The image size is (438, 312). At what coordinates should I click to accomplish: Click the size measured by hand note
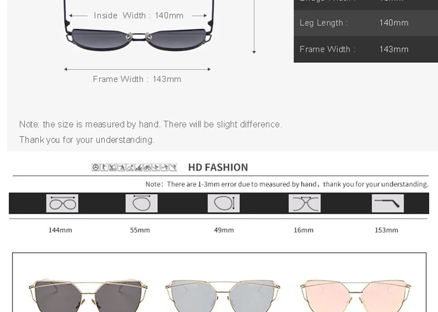(x=151, y=132)
